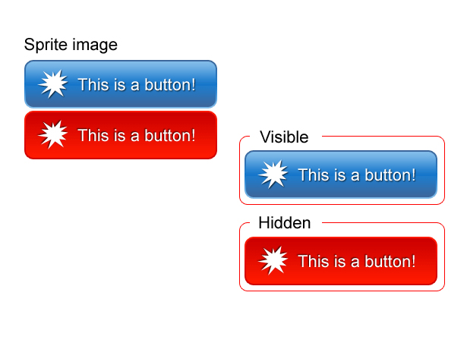Click the "Visible" group label
Viewport: 467px width, 349px height.
point(284,137)
